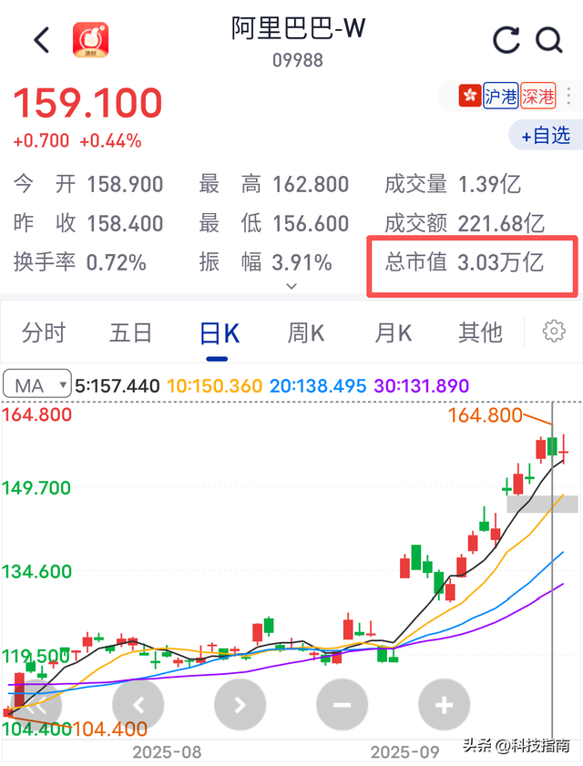Refresh the stock quote data
This screenshot has height=766, width=583.
click(506, 40)
